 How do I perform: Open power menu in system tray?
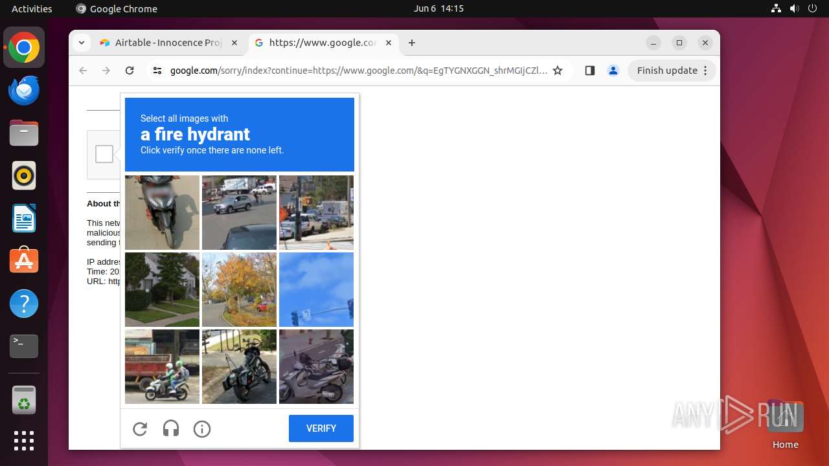click(x=812, y=8)
